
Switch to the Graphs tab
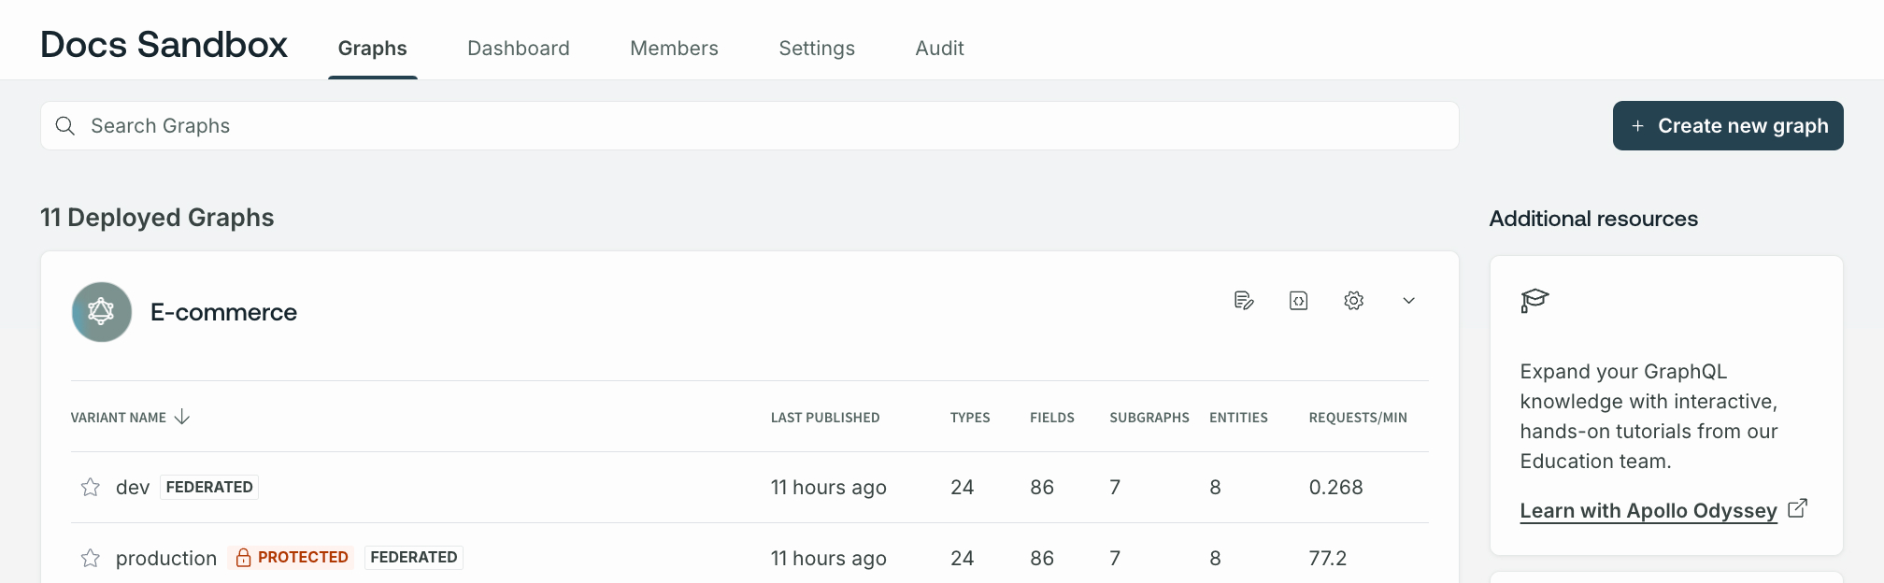[373, 49]
